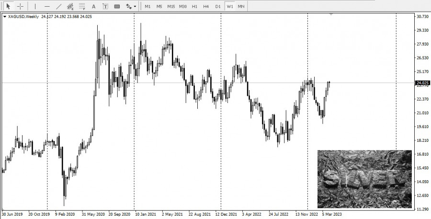Viewport: 431px width, 219px height.
Task: Select the trendline drawing tool
Action: click(59, 6)
